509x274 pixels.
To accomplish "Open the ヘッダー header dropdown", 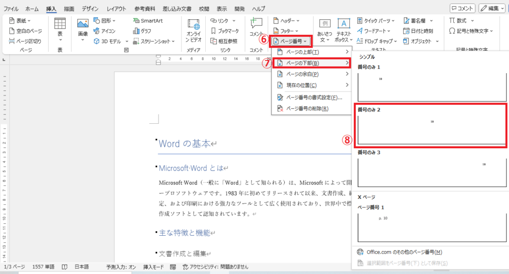I will coord(286,21).
